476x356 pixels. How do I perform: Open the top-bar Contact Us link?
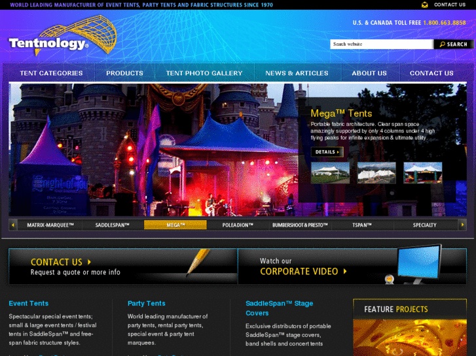450,5
